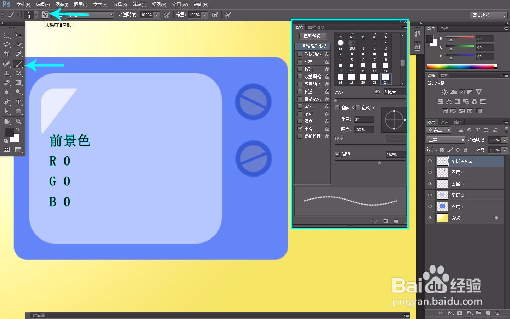Screen dimensions: 510x319
Task: Select the Gradient tool
Action: coord(18,83)
